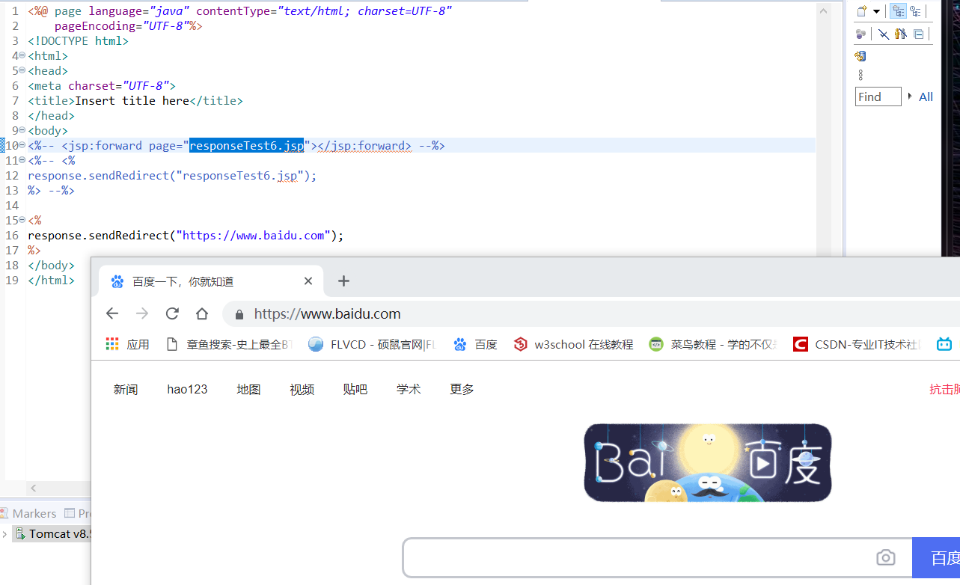Toggle the Hide Completed Tasks icon
Viewport: 960px width, 585px height.
coord(884,34)
